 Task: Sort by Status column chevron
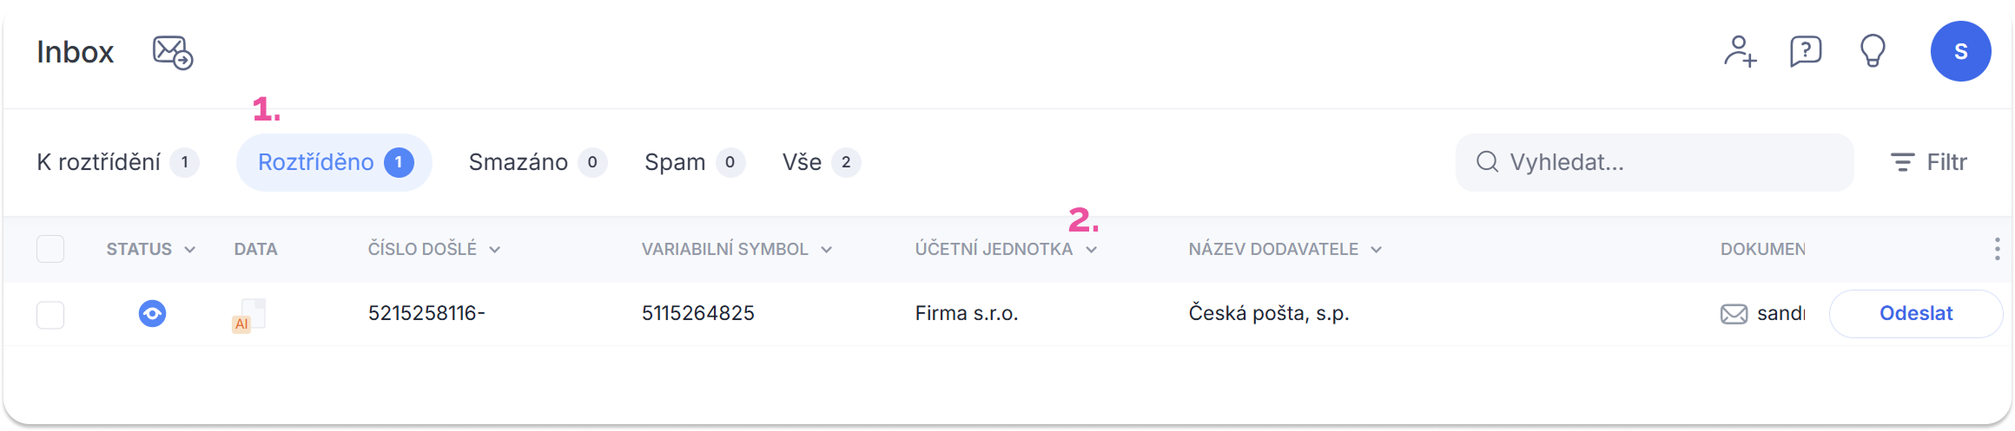click(x=189, y=250)
